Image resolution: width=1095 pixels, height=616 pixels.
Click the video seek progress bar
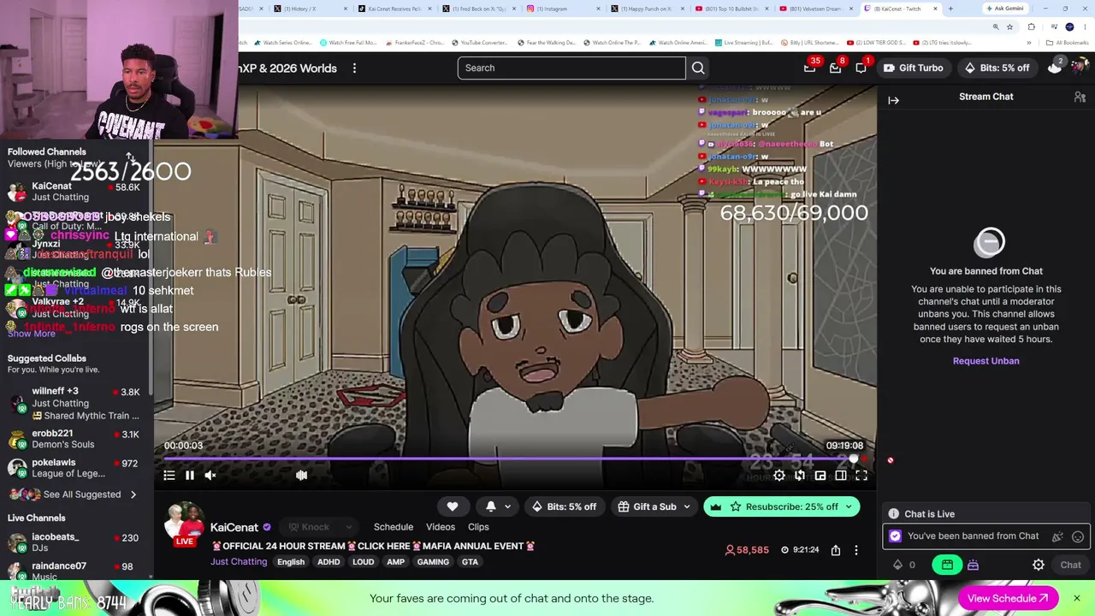coord(515,459)
